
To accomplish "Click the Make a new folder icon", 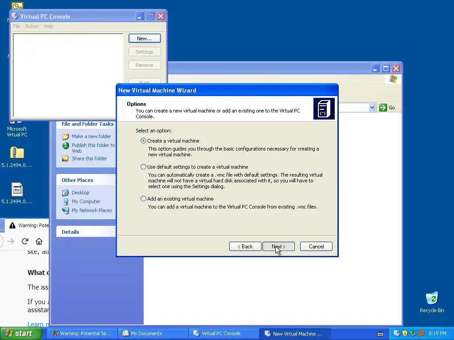I will [x=66, y=136].
